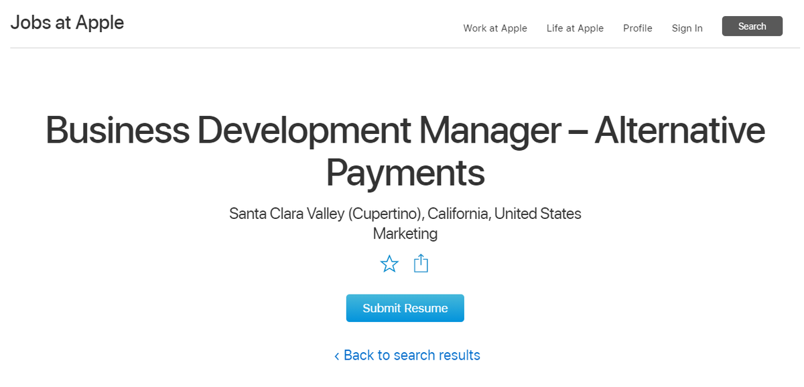Click the star icon to favorite this job
This screenshot has width=804, height=387.
point(389,264)
